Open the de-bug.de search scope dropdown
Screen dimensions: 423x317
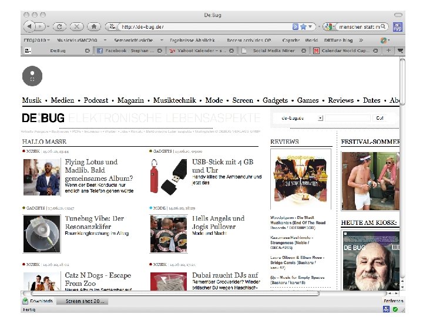[320, 118]
